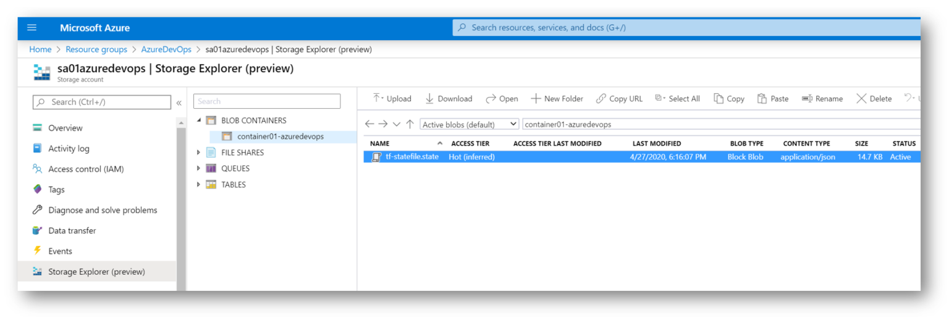
Task: Click the sidebar Search (Ctrl+/) field
Action: pyautogui.click(x=102, y=102)
